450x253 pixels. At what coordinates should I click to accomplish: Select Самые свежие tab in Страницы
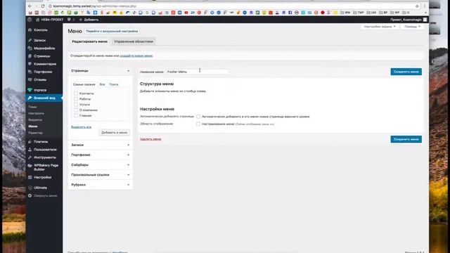click(84, 84)
